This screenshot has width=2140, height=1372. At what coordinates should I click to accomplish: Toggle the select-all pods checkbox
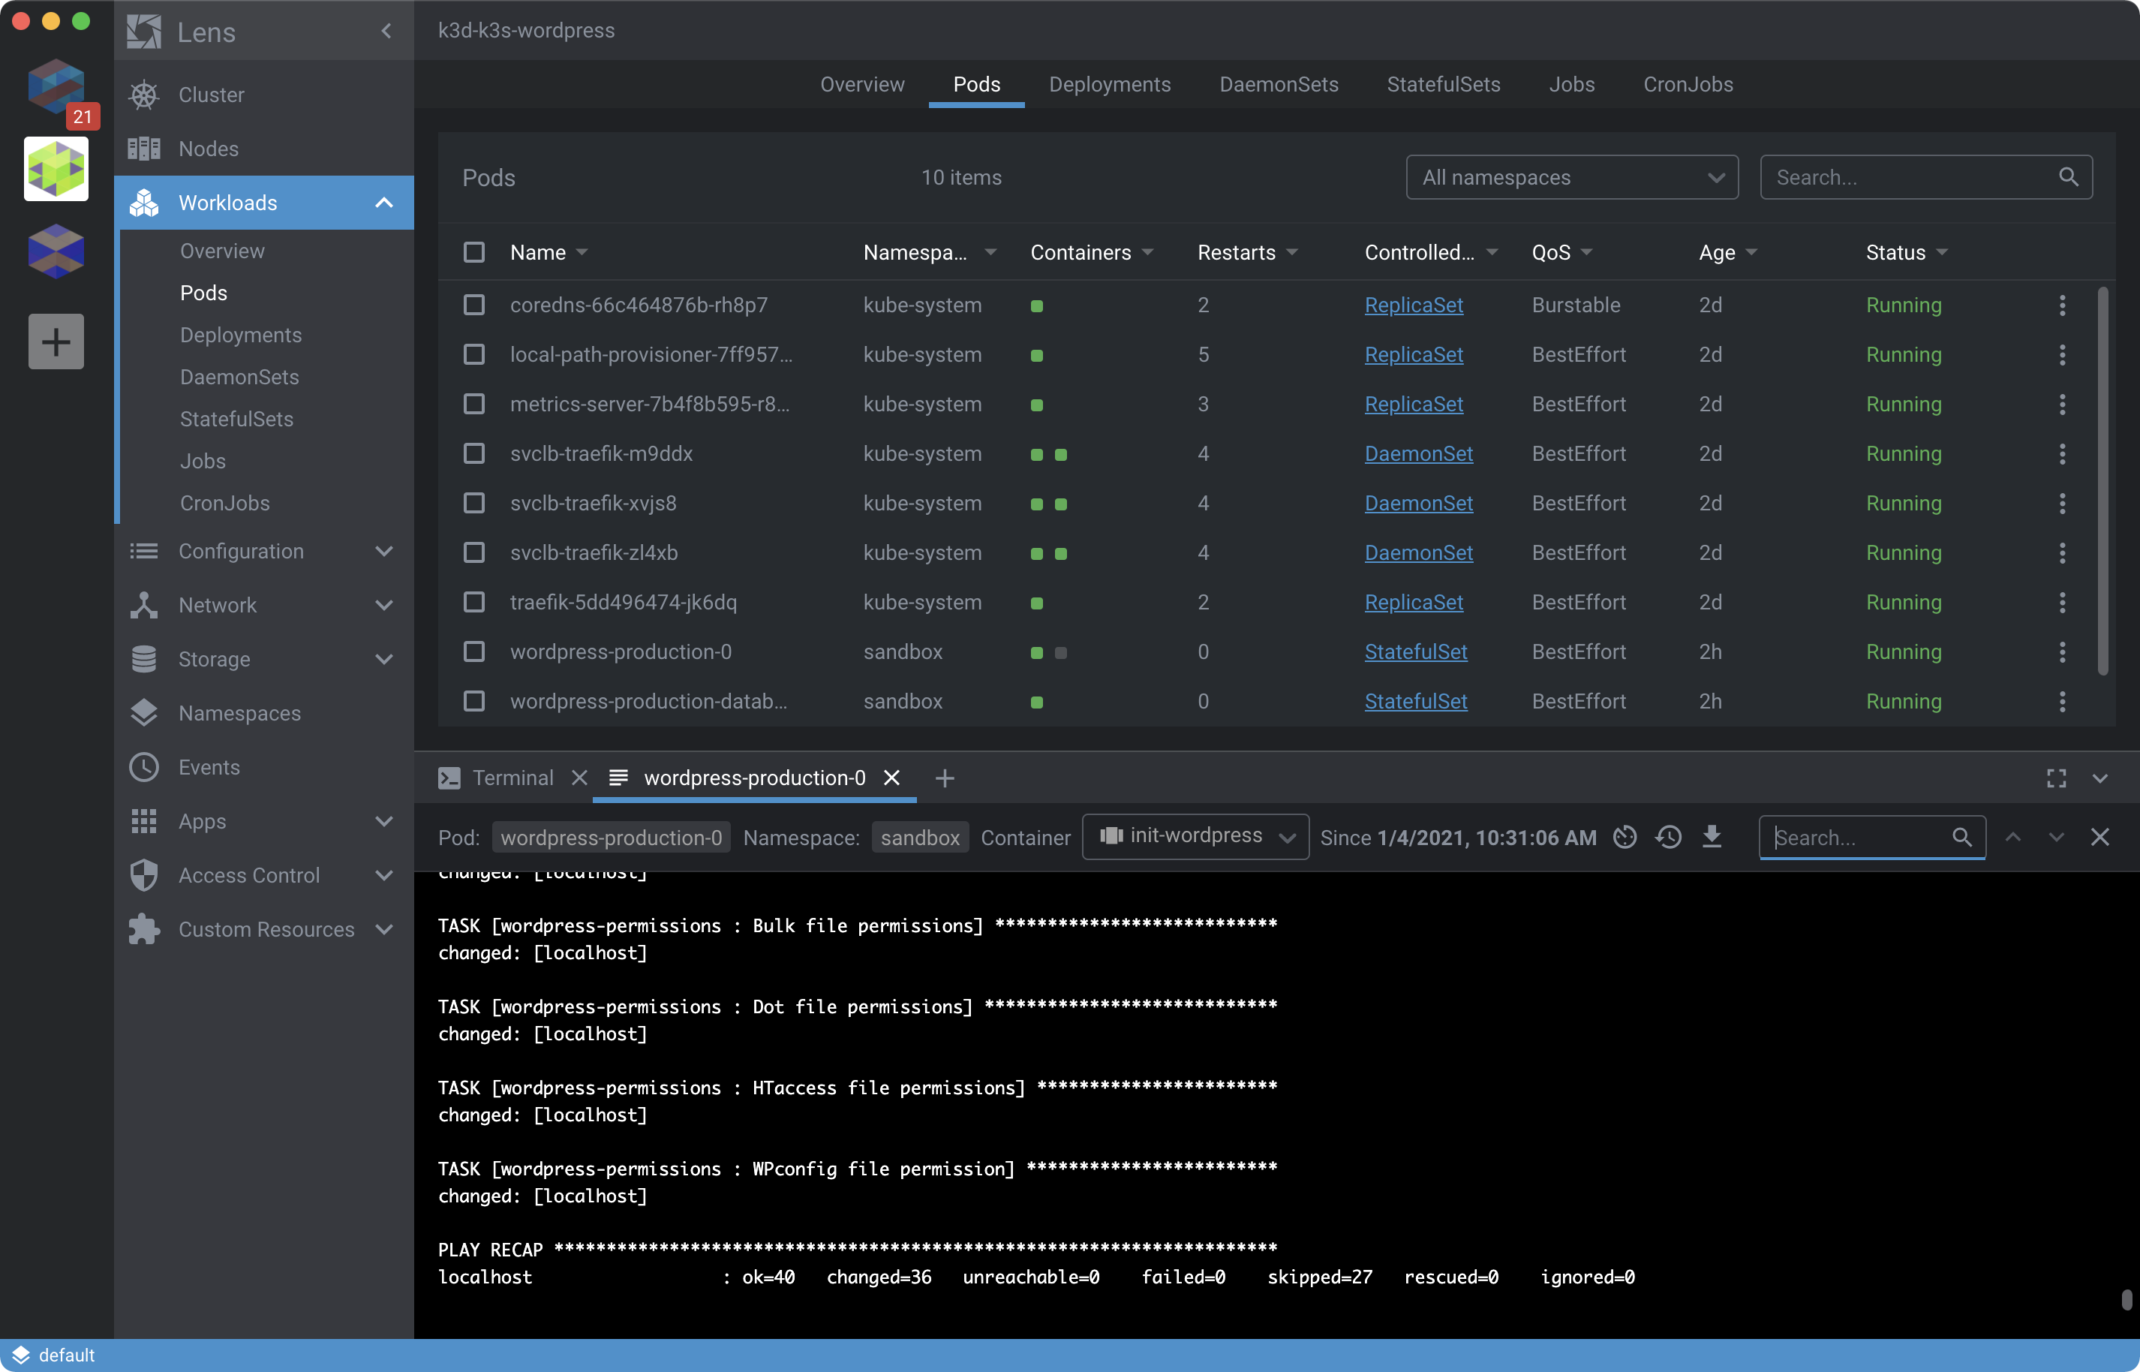[x=475, y=252]
